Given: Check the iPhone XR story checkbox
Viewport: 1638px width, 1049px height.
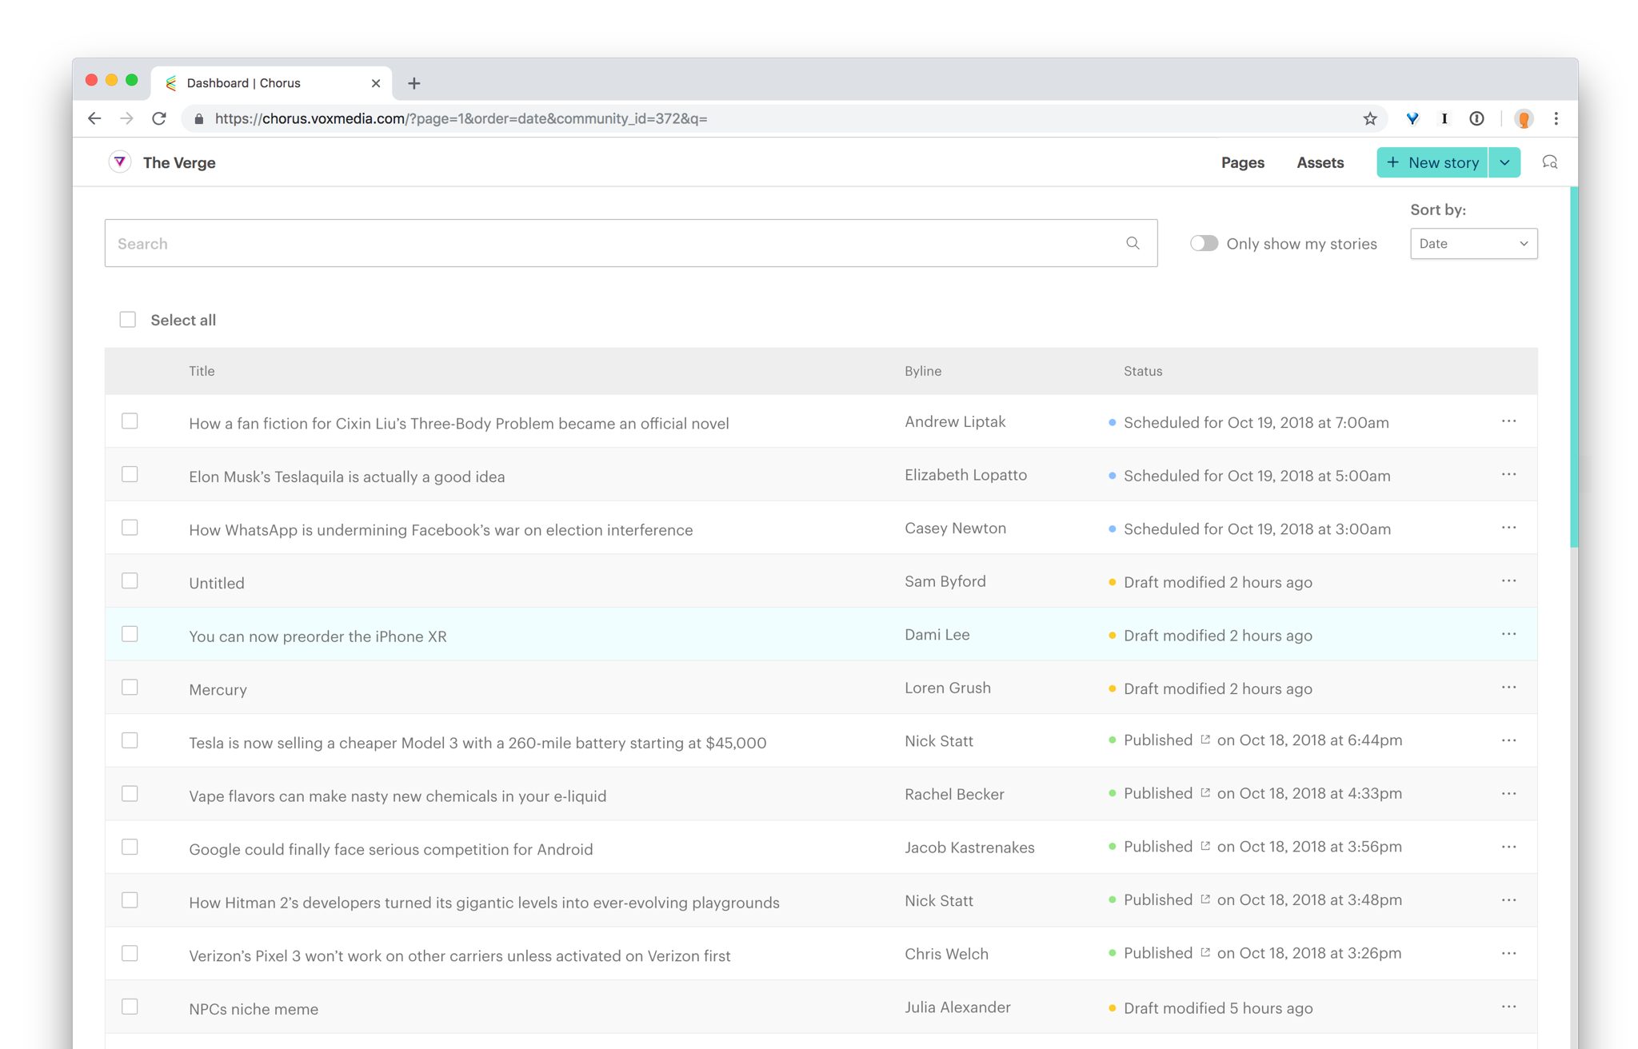Looking at the screenshot, I should point(130,634).
